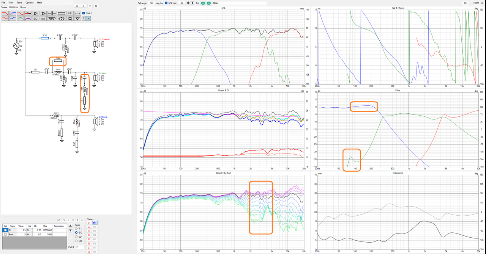The image size is (486, 254).
Task: Click the green minus overlay button
Action: [209, 3]
